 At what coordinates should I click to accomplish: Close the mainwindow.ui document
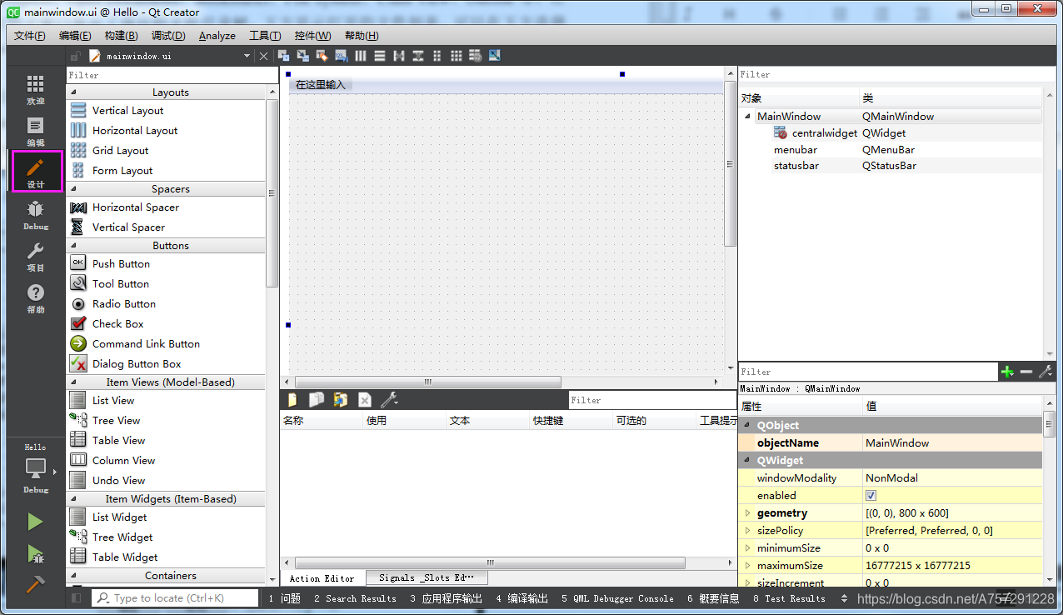pyautogui.click(x=264, y=56)
